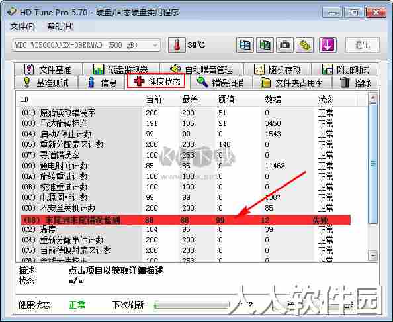Click the 最差 column header

tap(190, 99)
